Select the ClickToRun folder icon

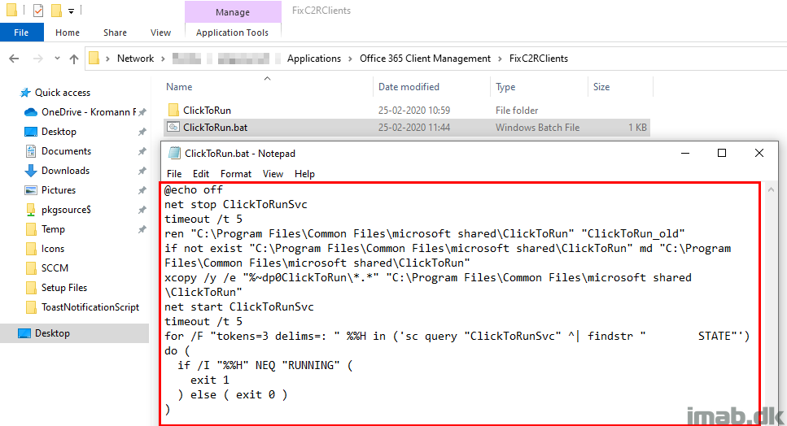pyautogui.click(x=173, y=111)
